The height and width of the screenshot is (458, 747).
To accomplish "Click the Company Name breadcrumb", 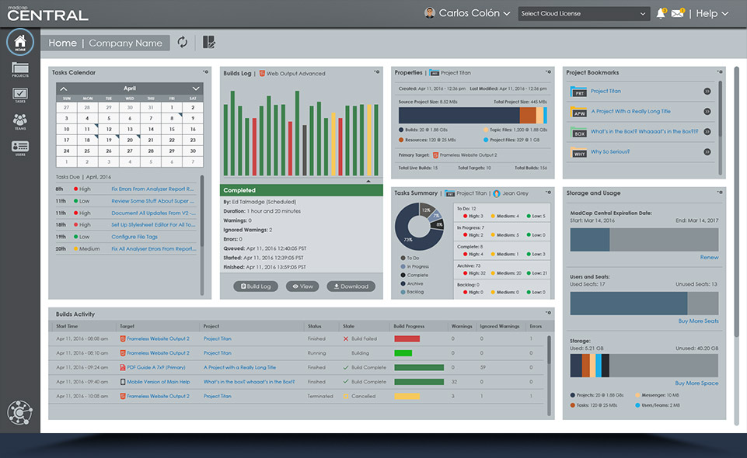I will (126, 43).
